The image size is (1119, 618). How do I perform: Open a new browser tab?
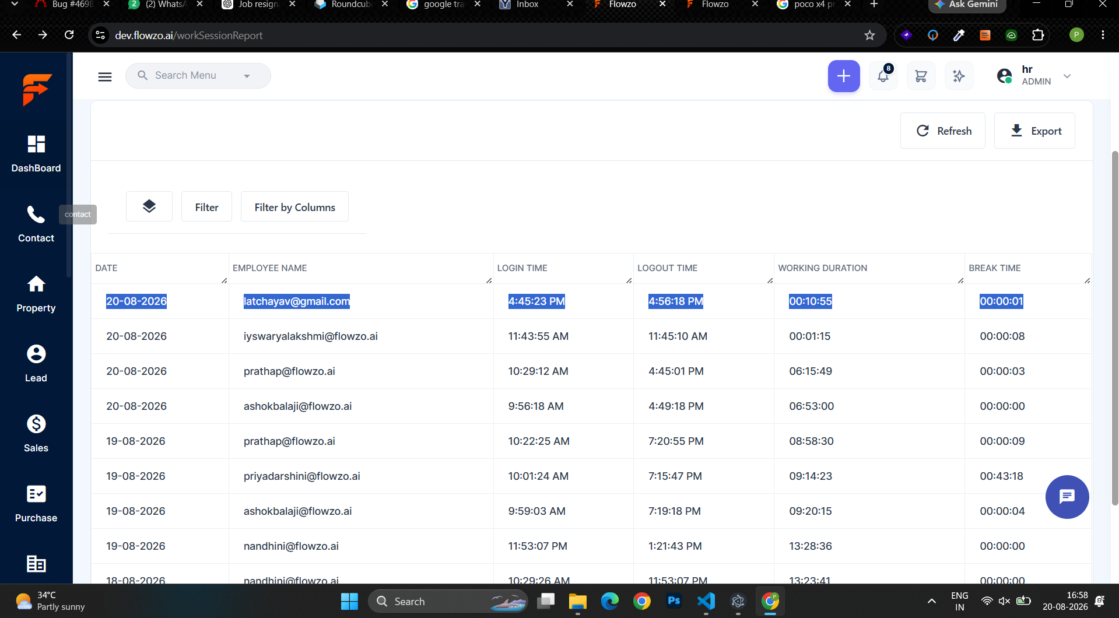coord(874,5)
